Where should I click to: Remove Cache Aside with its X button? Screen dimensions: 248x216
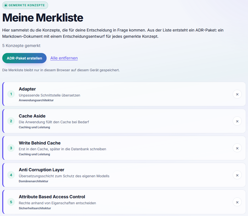click(x=237, y=121)
